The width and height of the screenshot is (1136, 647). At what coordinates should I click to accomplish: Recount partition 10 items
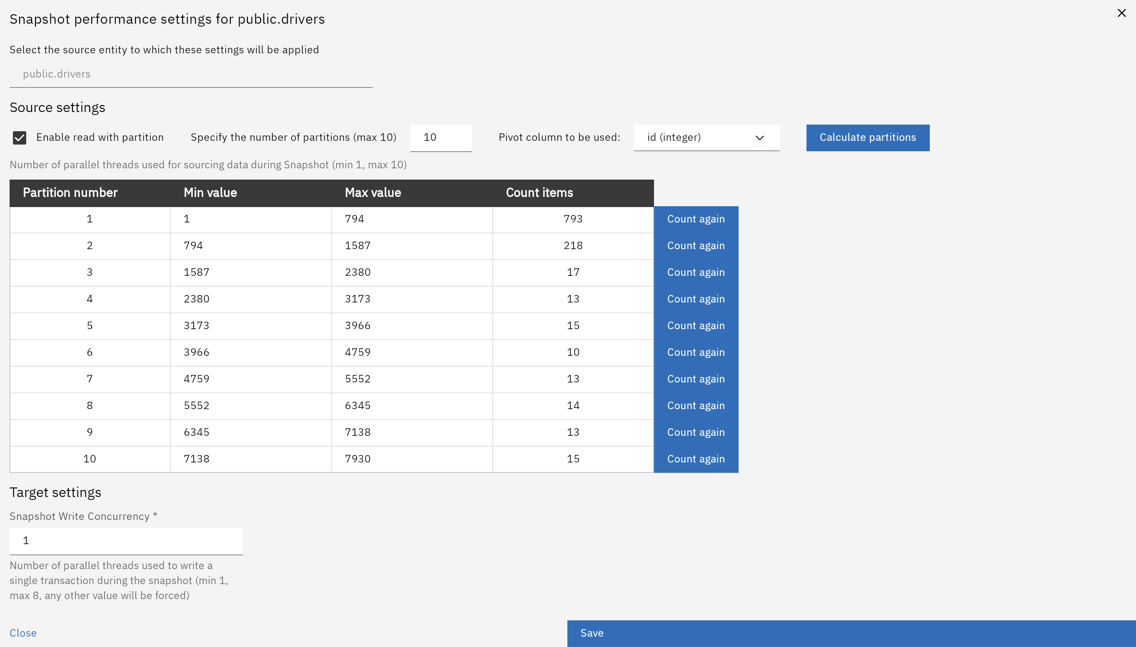(695, 459)
